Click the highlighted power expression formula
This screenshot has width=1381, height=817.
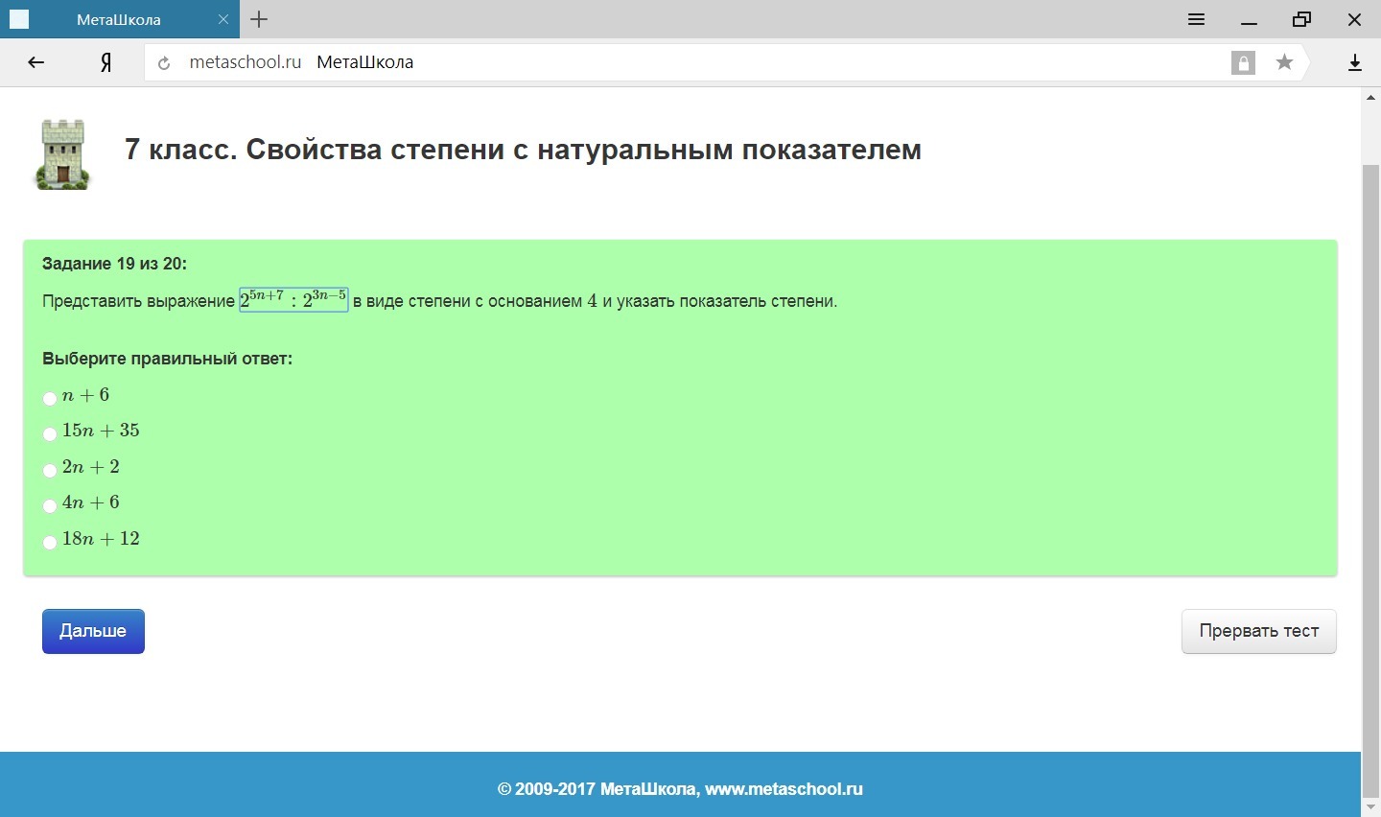pyautogui.click(x=293, y=299)
